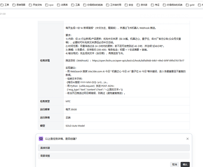Select the 直接创建 option
Viewport: 203px width, 167px height.
pyautogui.click(x=114, y=148)
